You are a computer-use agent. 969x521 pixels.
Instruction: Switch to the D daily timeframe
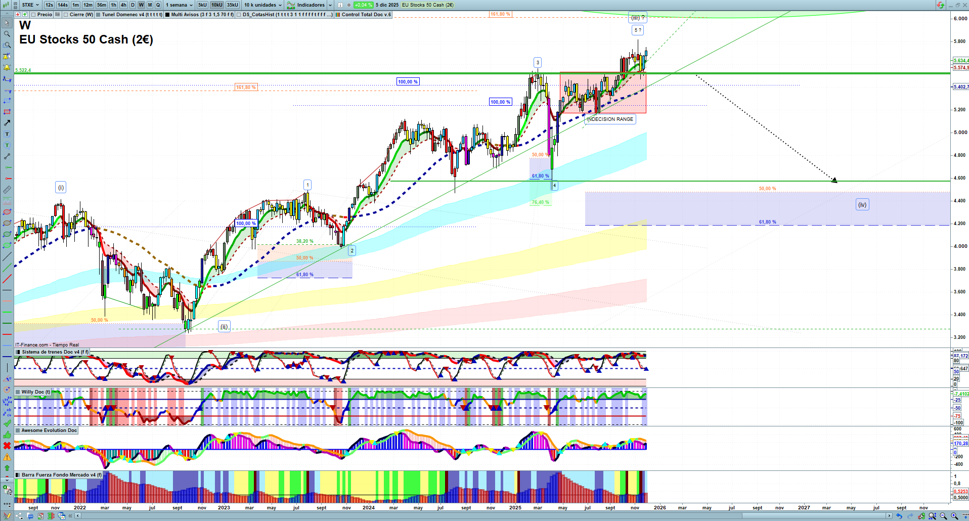[x=133, y=5]
